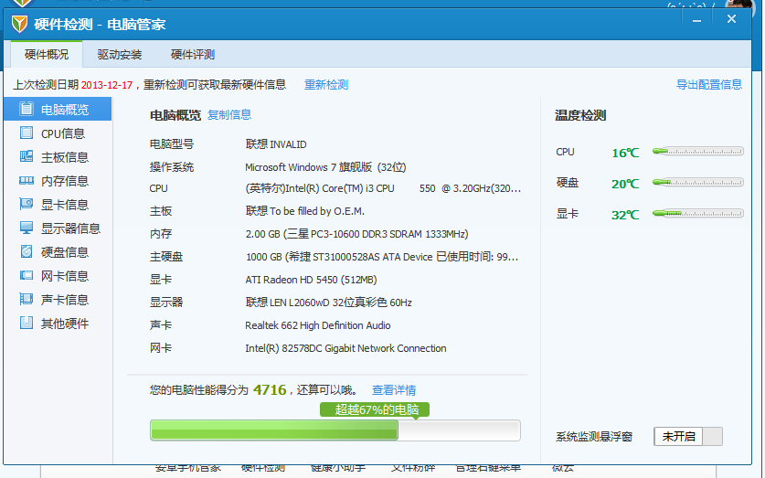Image resolution: width=765 pixels, height=478 pixels.
Task: Switch to the 硬件概况 tab
Action: pos(47,54)
